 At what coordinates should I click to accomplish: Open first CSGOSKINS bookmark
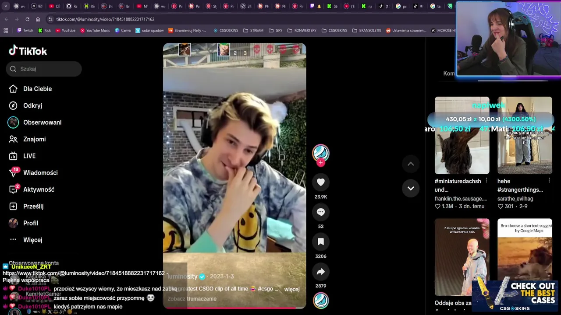pos(226,31)
